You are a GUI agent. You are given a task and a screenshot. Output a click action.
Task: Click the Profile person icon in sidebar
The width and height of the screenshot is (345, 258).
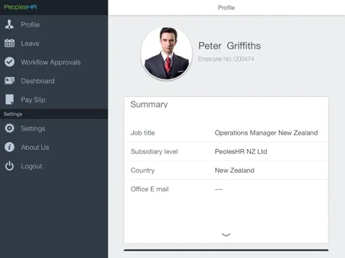click(9, 24)
